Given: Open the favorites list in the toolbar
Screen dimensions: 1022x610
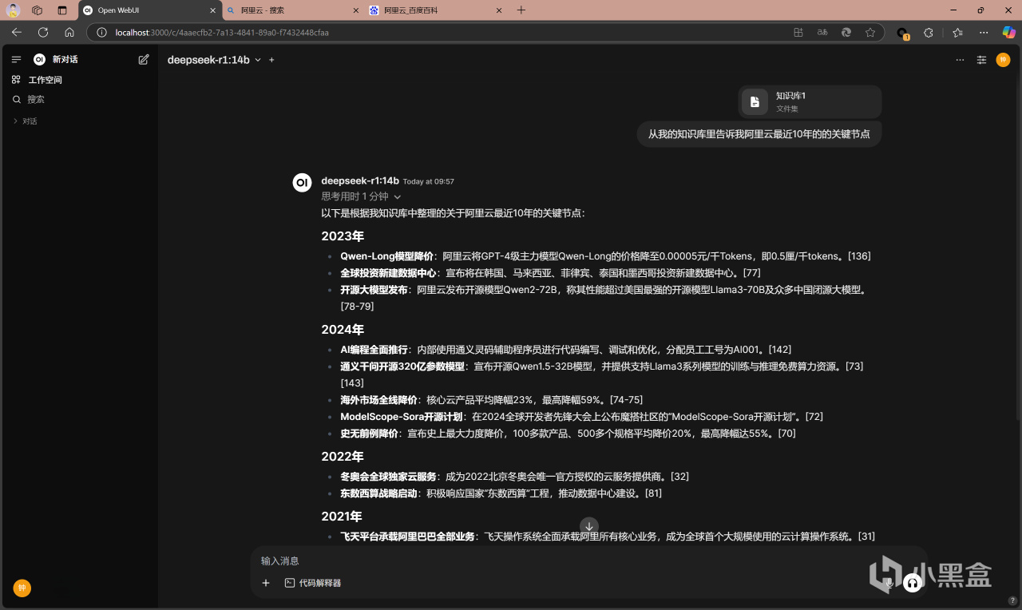Looking at the screenshot, I should point(958,33).
